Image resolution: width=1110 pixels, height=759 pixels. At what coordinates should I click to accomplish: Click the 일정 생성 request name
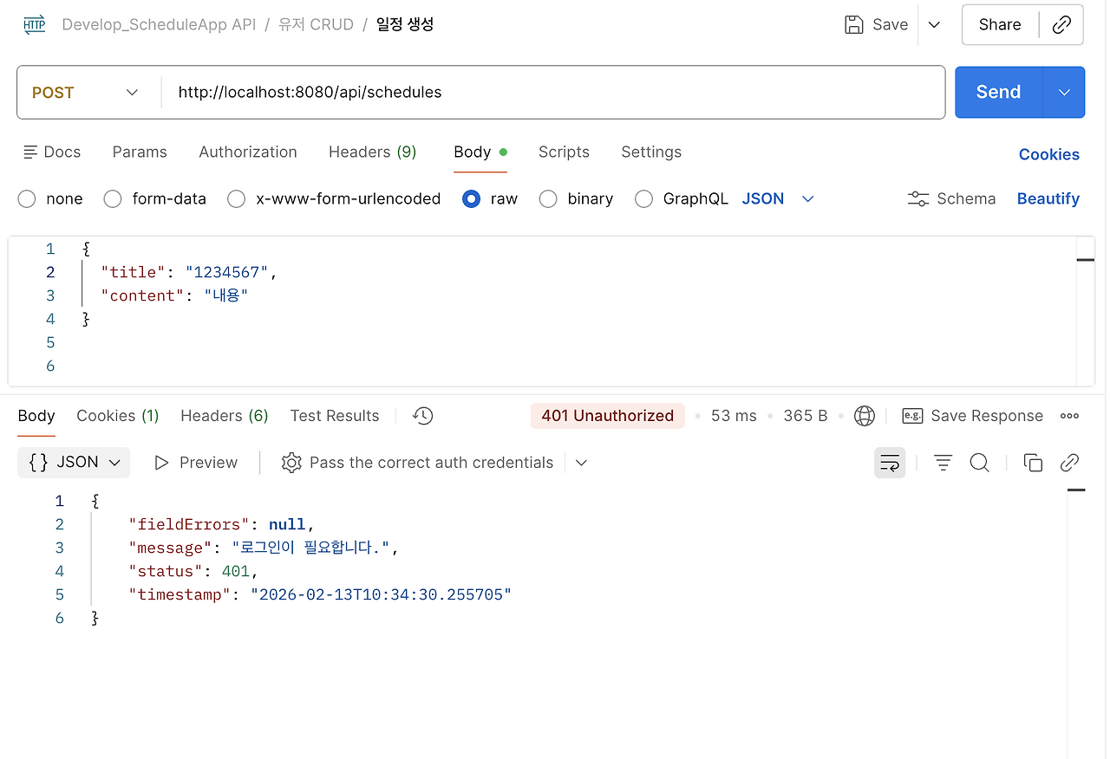click(x=405, y=24)
